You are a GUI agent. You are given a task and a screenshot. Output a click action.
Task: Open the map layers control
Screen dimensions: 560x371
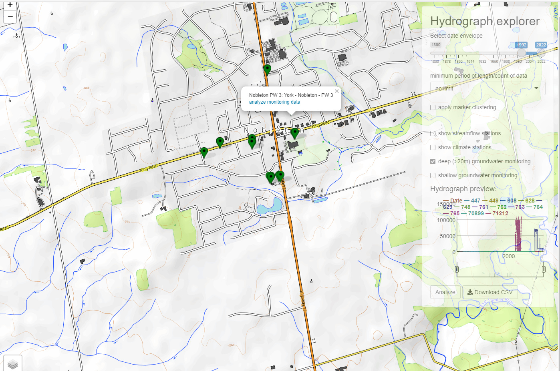pyautogui.click(x=13, y=364)
